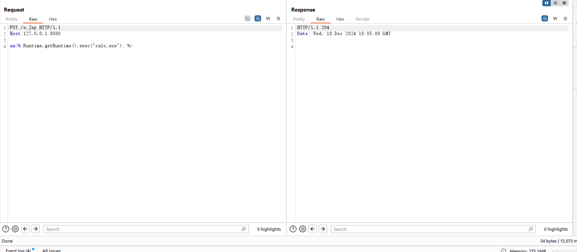Screen dimensions: 577x252
Task: Switch Request view to Pretty tab
Action: (12, 19)
